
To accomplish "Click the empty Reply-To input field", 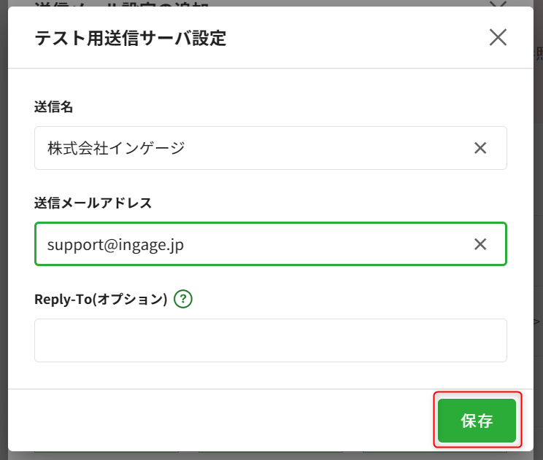I will [270, 340].
